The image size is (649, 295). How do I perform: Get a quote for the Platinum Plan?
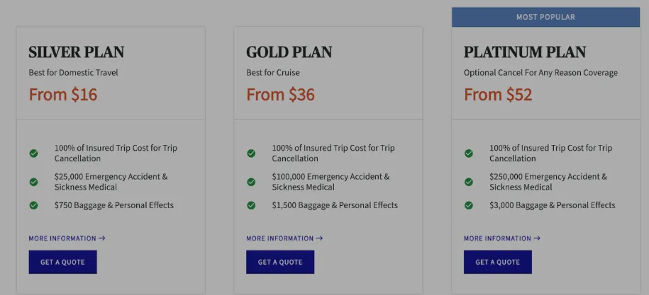(x=498, y=262)
